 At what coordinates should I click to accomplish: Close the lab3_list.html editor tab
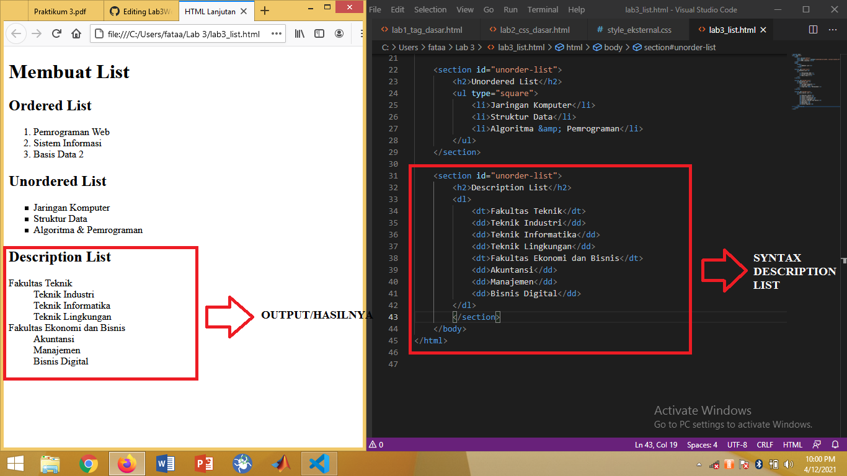coord(763,30)
